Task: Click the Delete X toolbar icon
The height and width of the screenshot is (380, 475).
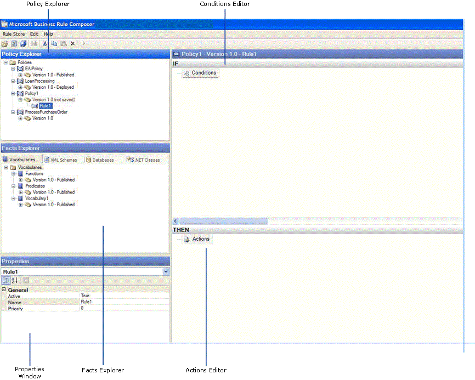Action: [73, 44]
